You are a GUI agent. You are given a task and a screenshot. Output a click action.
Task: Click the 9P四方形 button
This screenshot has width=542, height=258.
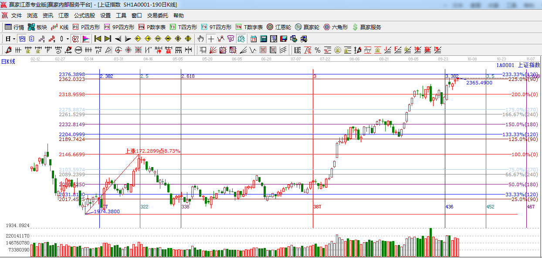[x=119, y=27]
